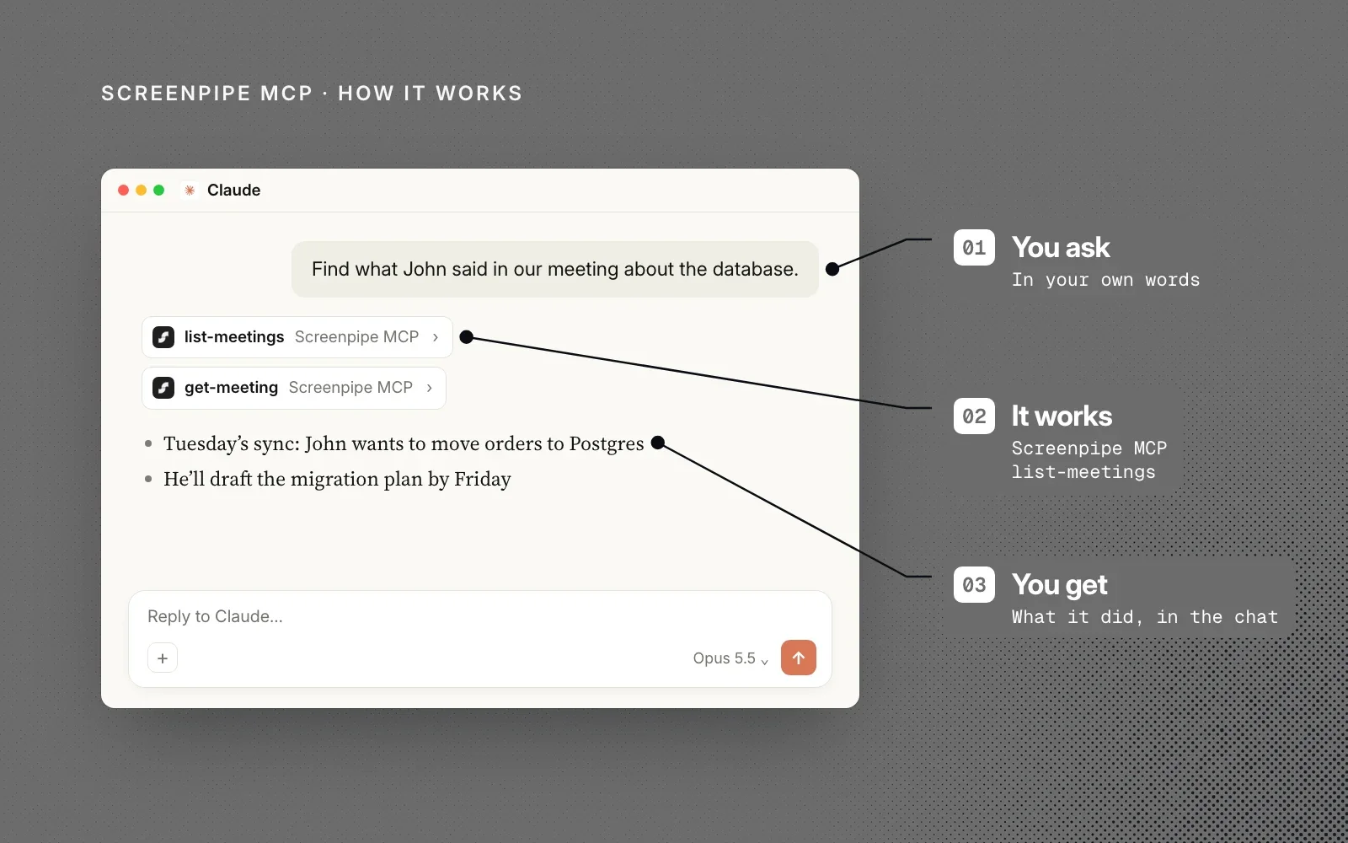
Task: Click the "In your own words" caption
Action: coord(1105,280)
